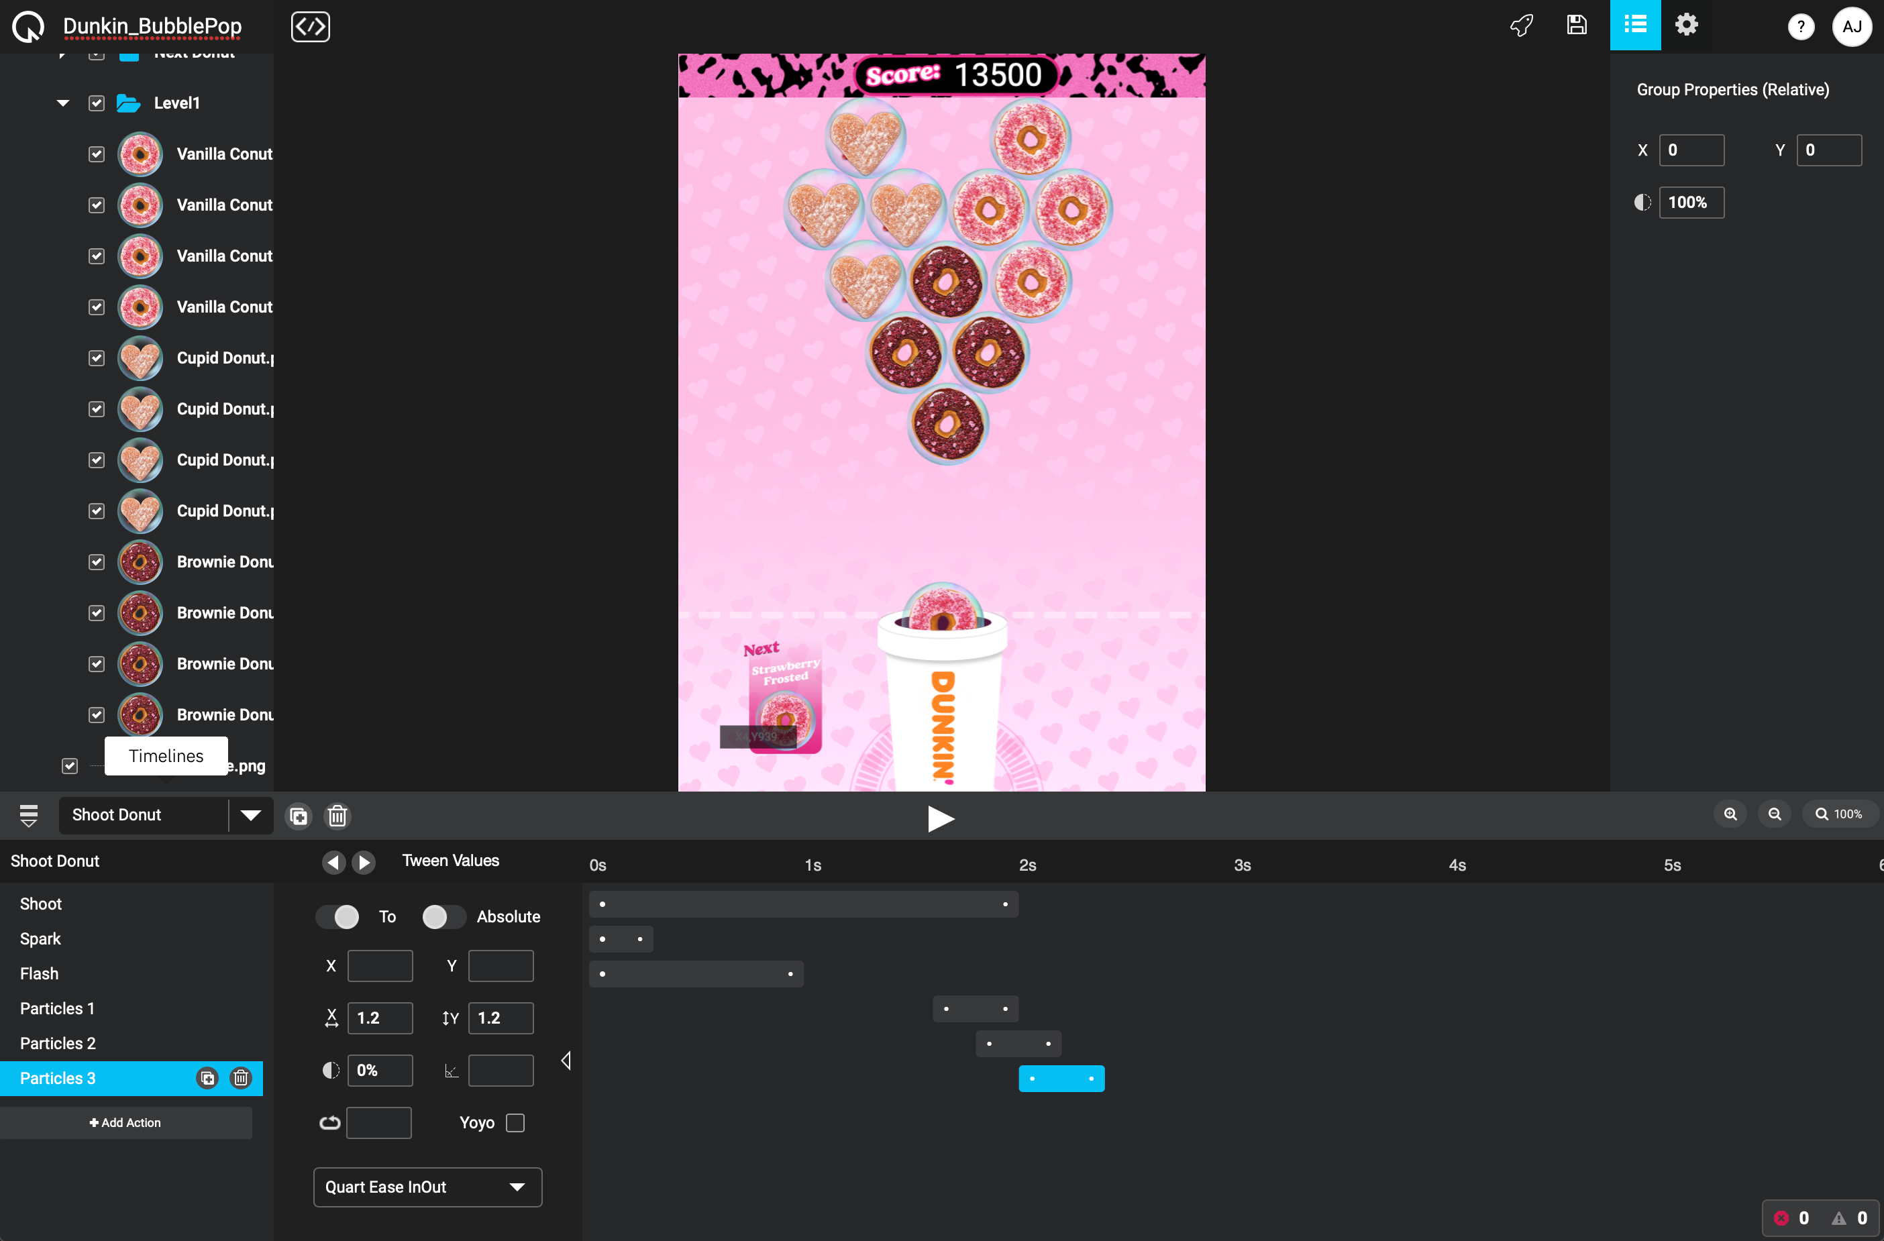Toggle the Yoyo checkbox
Image resolution: width=1884 pixels, height=1241 pixels.
coord(515,1122)
